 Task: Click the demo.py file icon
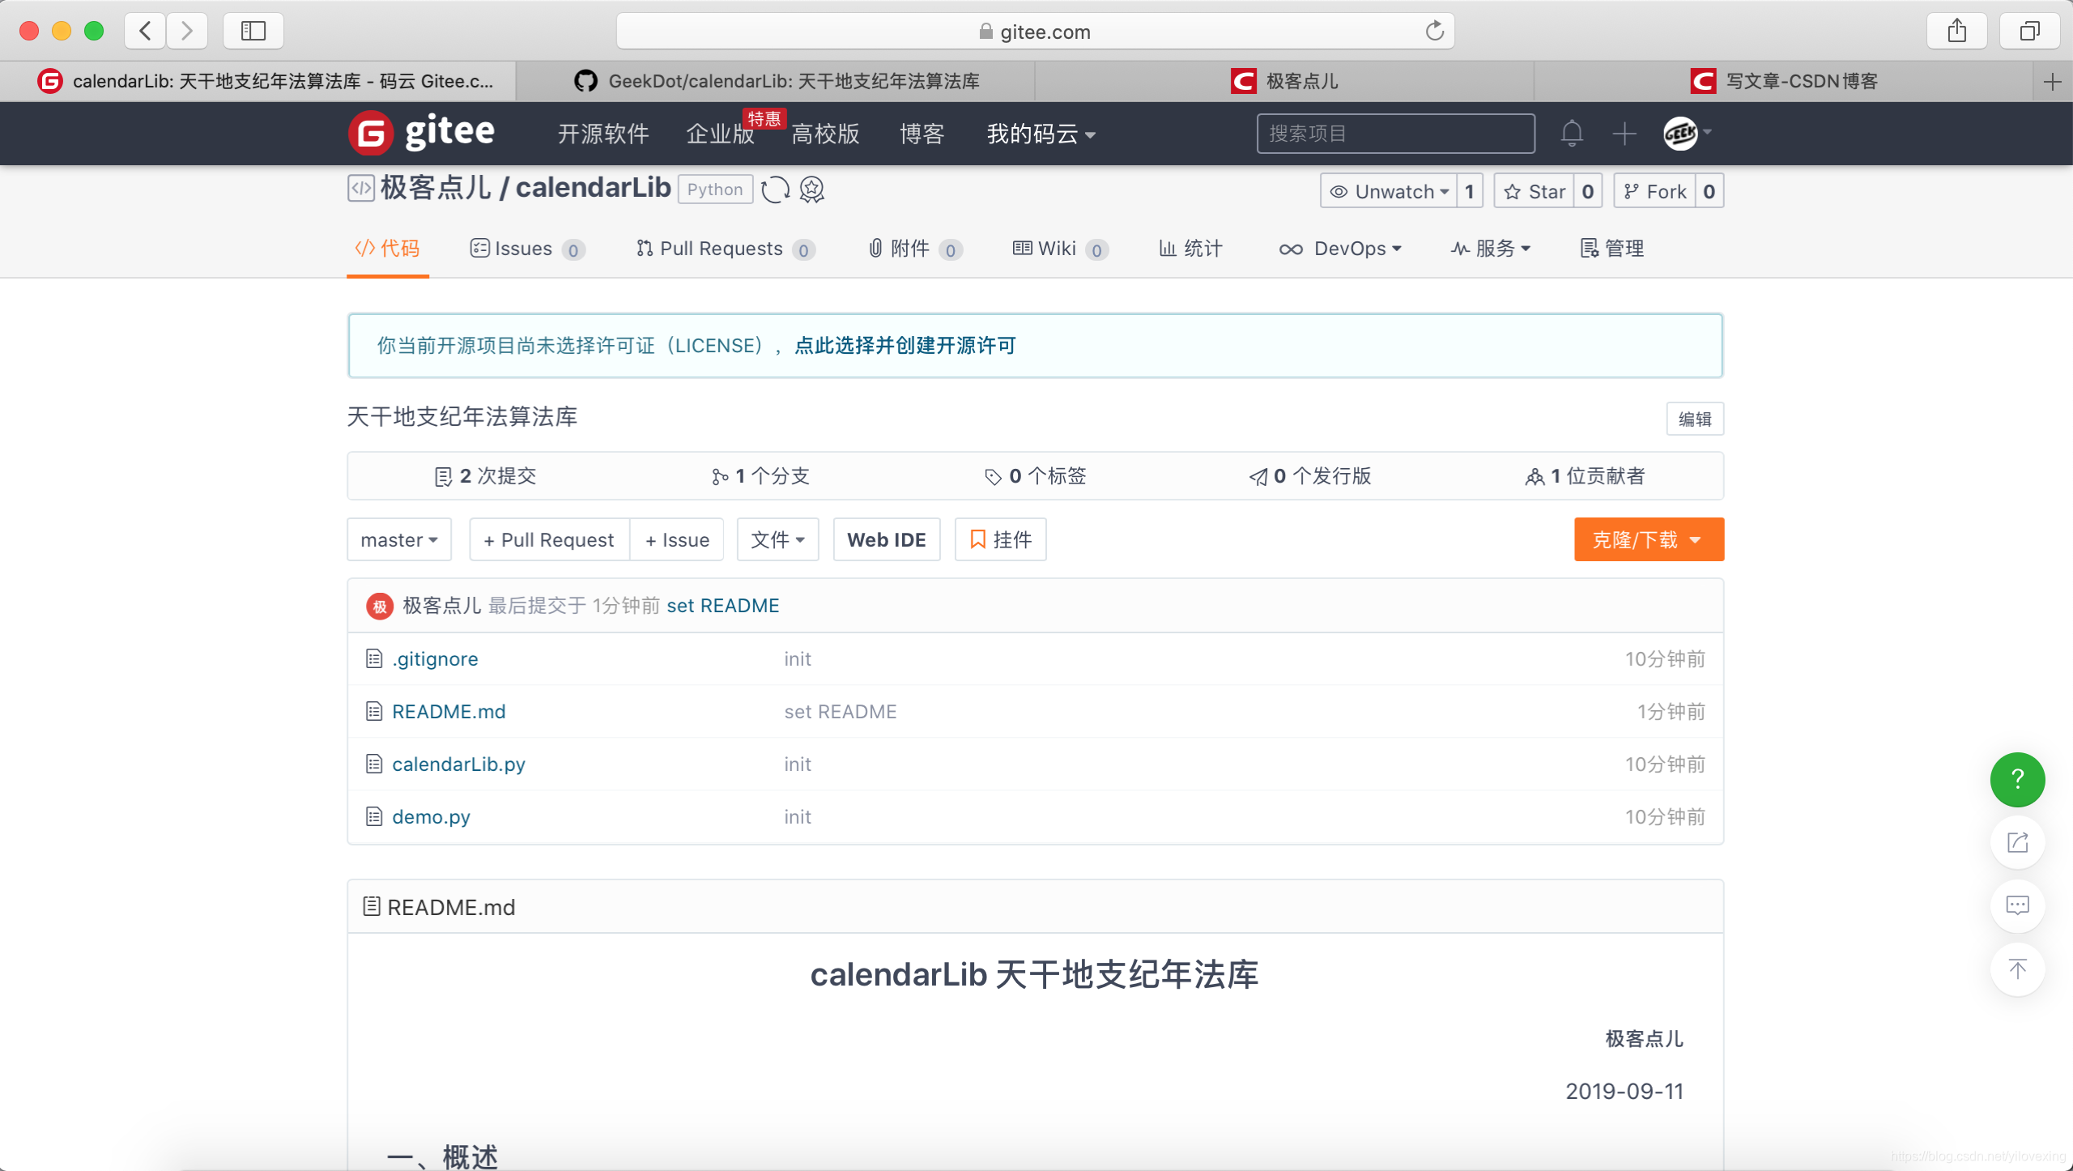click(373, 816)
